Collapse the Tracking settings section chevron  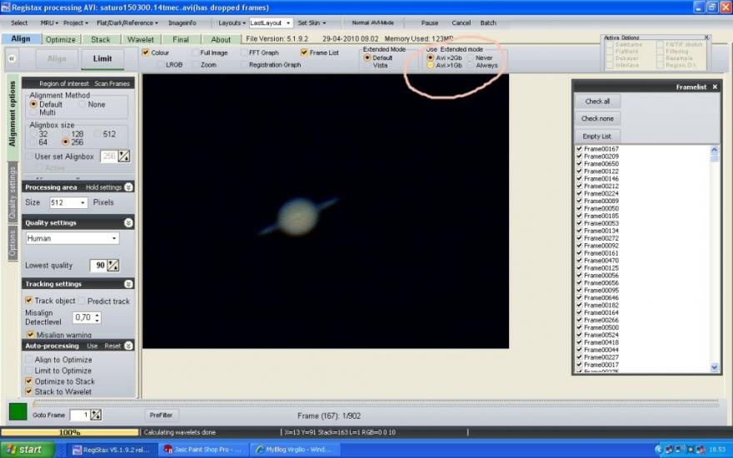click(x=128, y=284)
